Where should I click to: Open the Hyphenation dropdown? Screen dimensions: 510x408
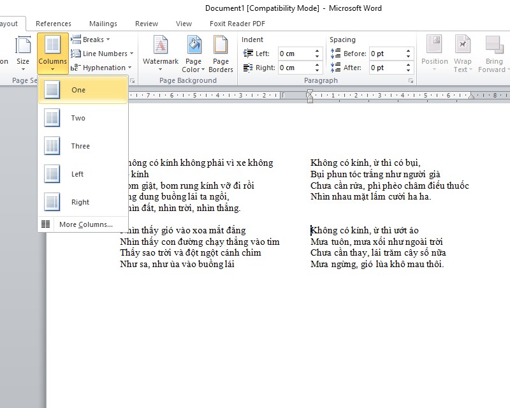click(x=101, y=68)
